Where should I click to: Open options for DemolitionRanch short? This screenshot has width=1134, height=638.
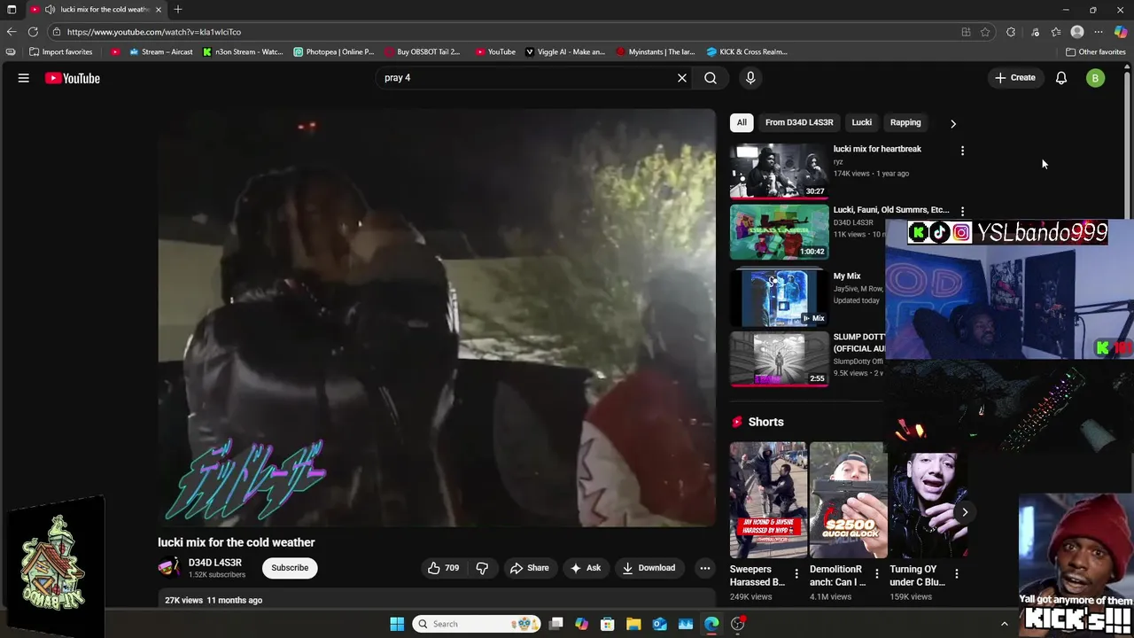pos(877,574)
